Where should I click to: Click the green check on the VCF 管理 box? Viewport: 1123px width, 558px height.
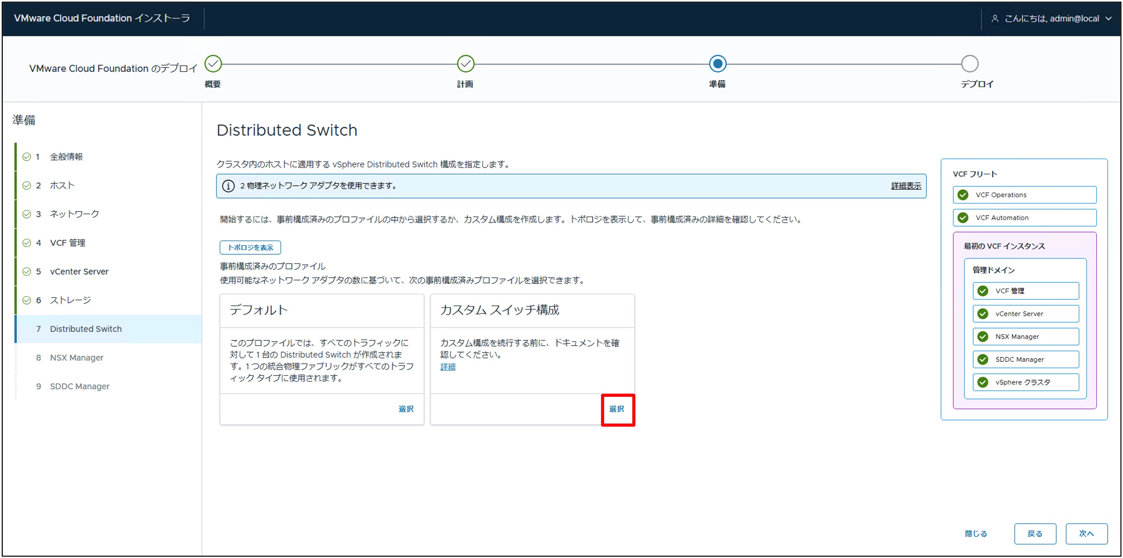tap(983, 290)
